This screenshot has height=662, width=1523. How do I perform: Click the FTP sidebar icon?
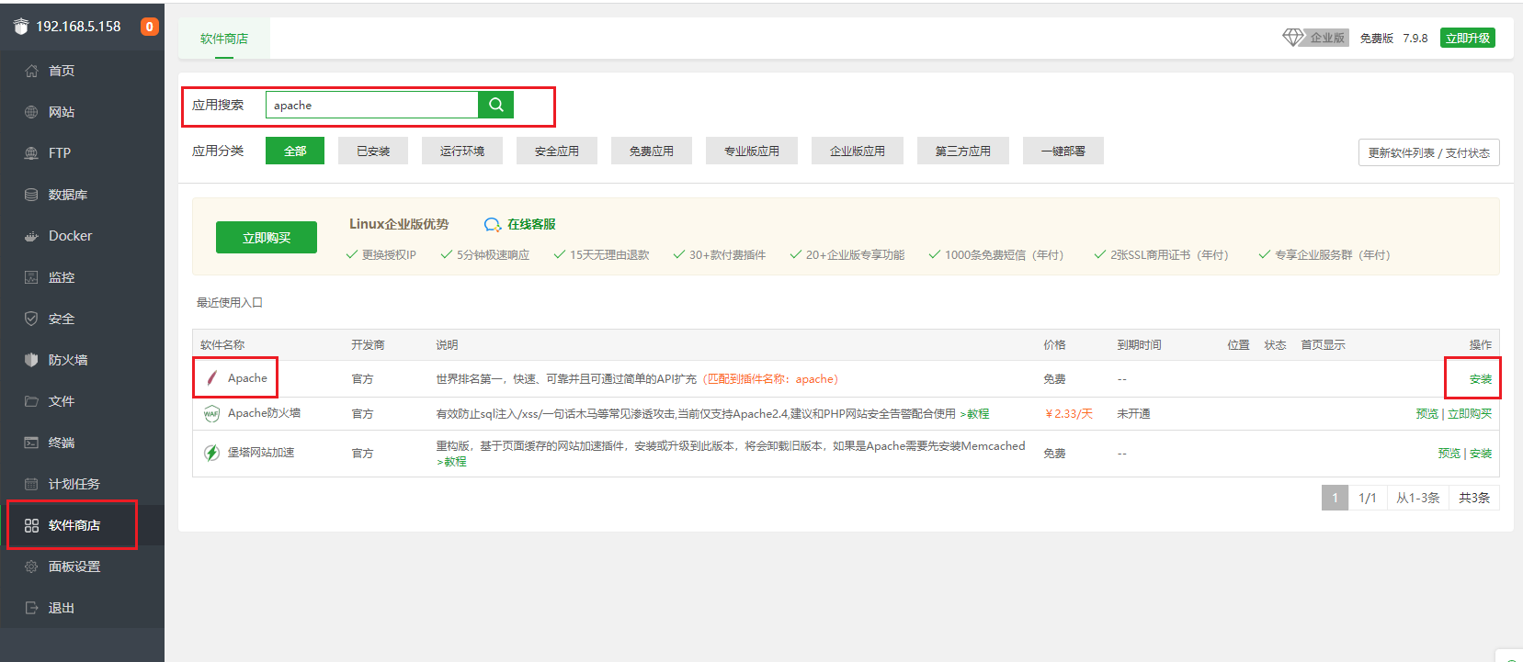pos(31,153)
